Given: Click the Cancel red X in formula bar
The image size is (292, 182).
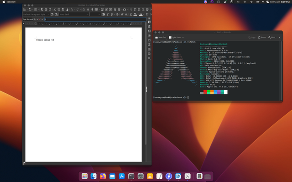Looking at the screenshot, I should pyautogui.click(x=40, y=19).
